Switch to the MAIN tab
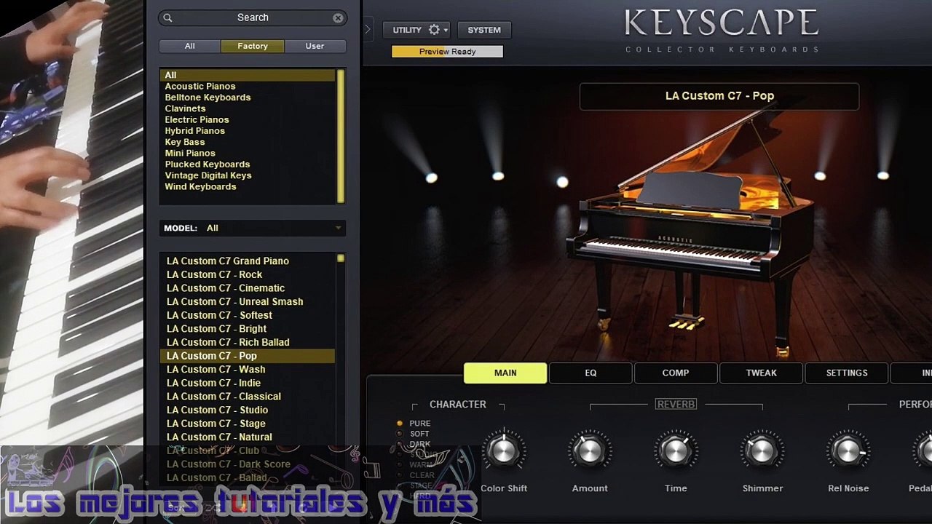 505,373
